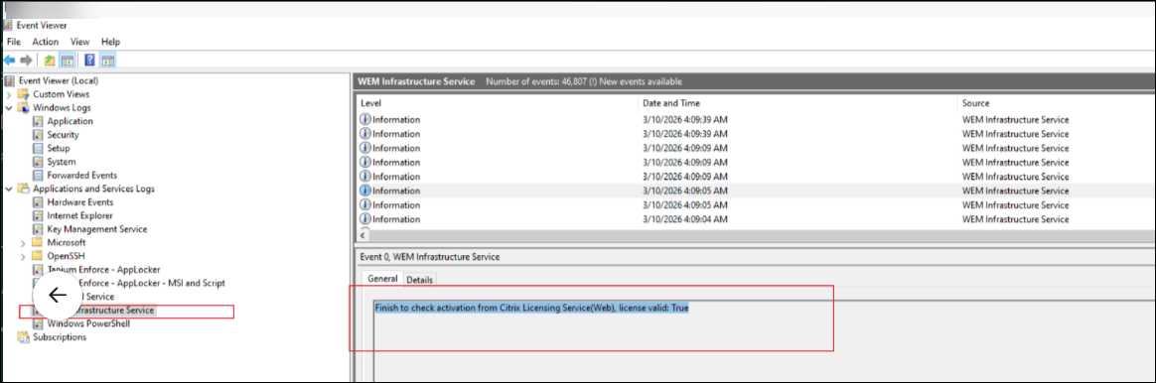
Task: Expand the Microsoft folder node
Action: coord(23,242)
